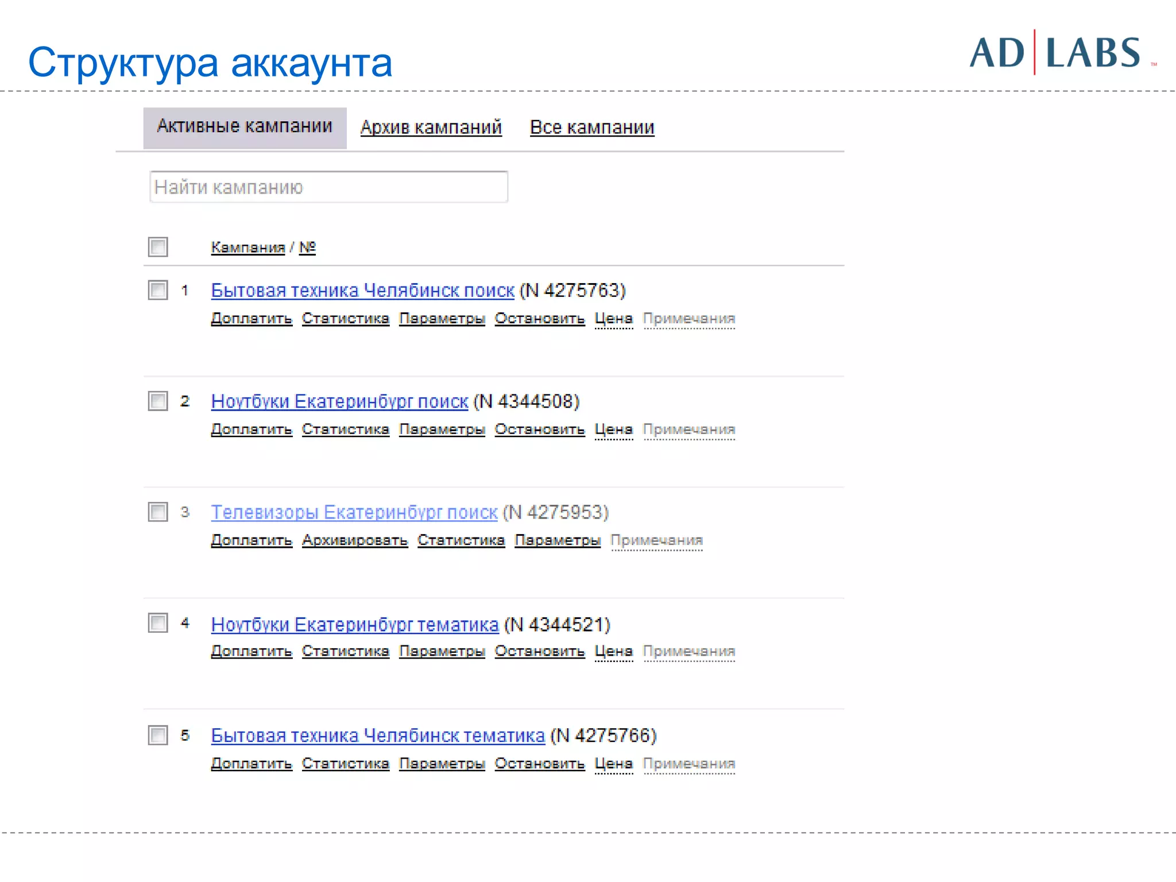Click the campaign ID text (N 4344521)
The height and width of the screenshot is (882, 1176).
[x=557, y=624]
